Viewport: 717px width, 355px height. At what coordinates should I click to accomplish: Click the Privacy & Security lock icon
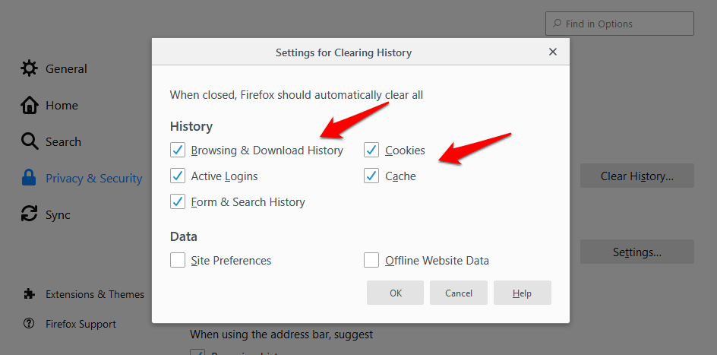(30, 178)
